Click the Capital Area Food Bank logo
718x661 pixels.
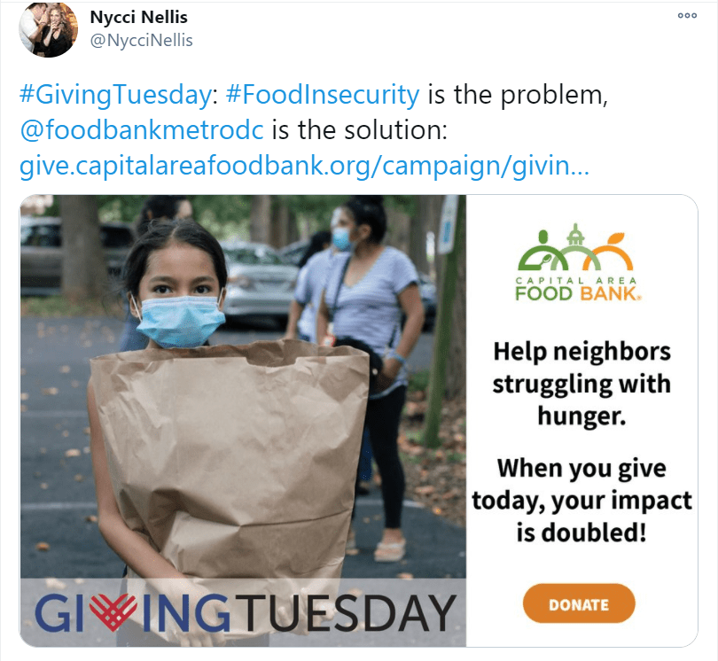[577, 263]
